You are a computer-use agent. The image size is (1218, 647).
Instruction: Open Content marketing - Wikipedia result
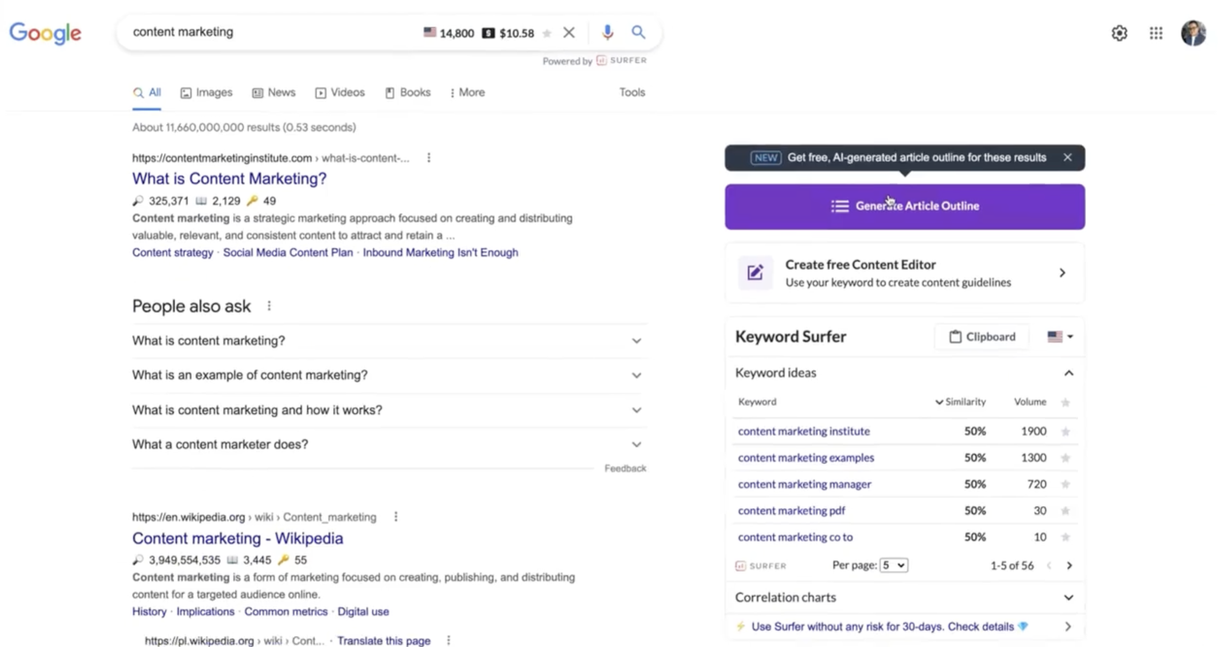(238, 538)
